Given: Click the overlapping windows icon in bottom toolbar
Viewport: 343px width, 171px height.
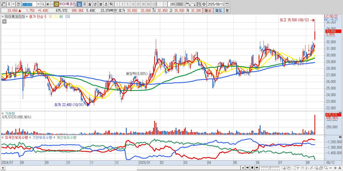Looking at the screenshot, I should 288,168.
